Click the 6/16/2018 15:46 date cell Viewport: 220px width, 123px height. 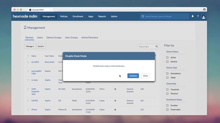click(x=90, y=102)
